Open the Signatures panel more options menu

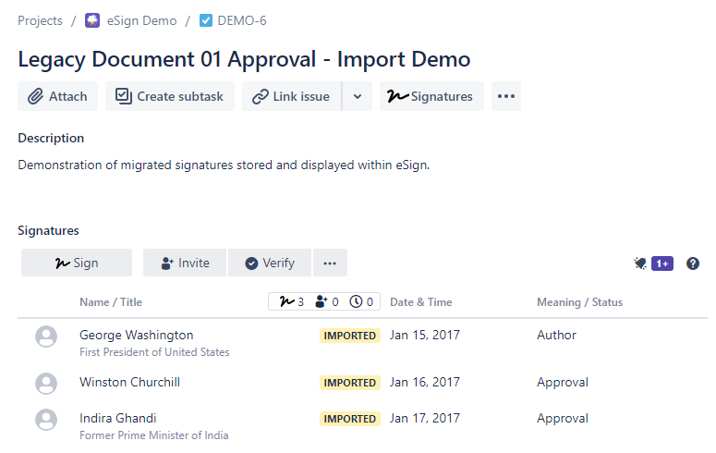(x=330, y=263)
